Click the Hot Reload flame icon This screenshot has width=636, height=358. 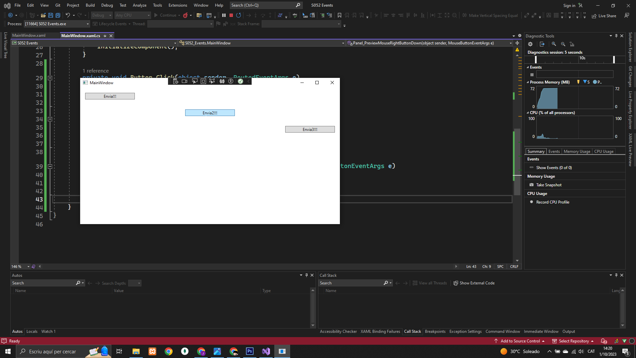click(185, 15)
